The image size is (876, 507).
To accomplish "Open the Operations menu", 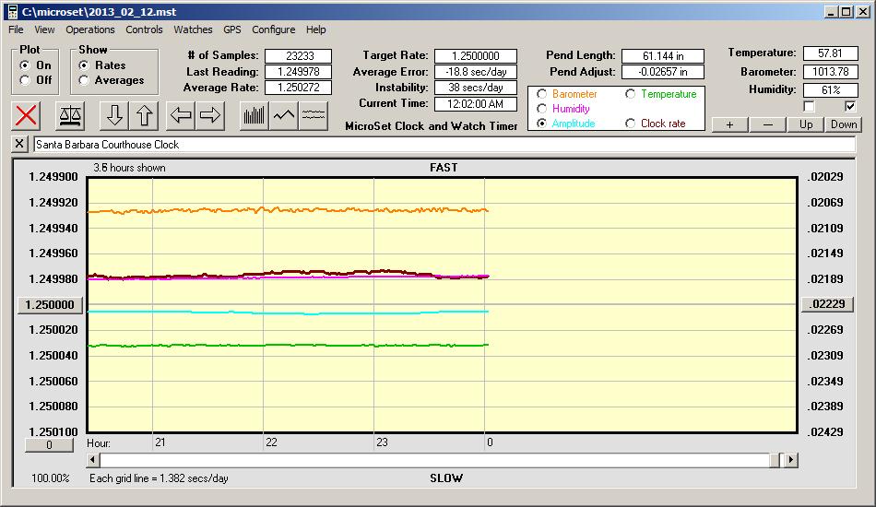I will [90, 29].
